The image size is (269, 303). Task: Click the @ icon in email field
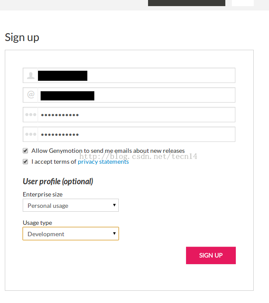coord(31,94)
